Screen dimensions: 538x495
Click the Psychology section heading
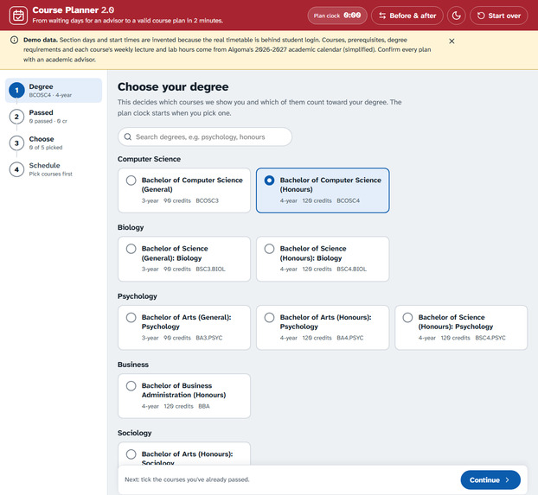(x=138, y=296)
